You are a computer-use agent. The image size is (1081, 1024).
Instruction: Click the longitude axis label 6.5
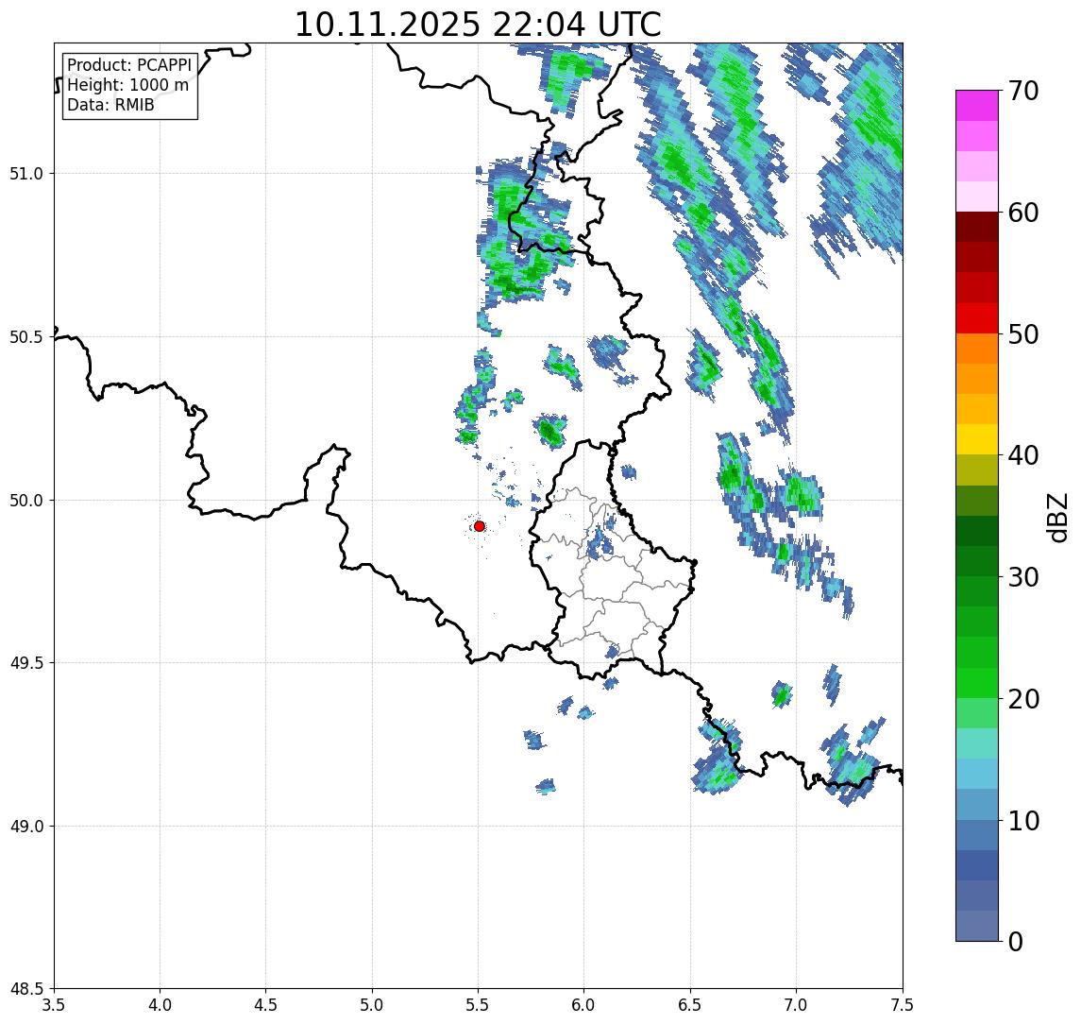[x=690, y=1005]
